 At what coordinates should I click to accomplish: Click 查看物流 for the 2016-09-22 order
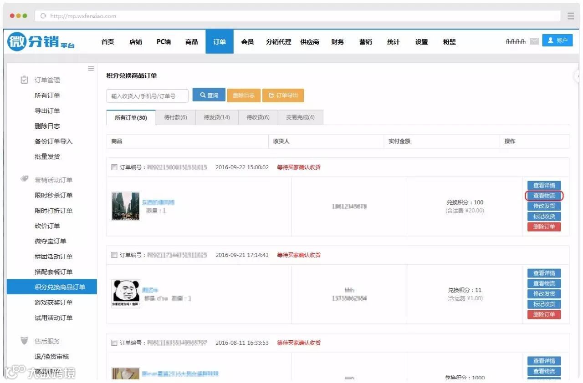click(x=544, y=196)
